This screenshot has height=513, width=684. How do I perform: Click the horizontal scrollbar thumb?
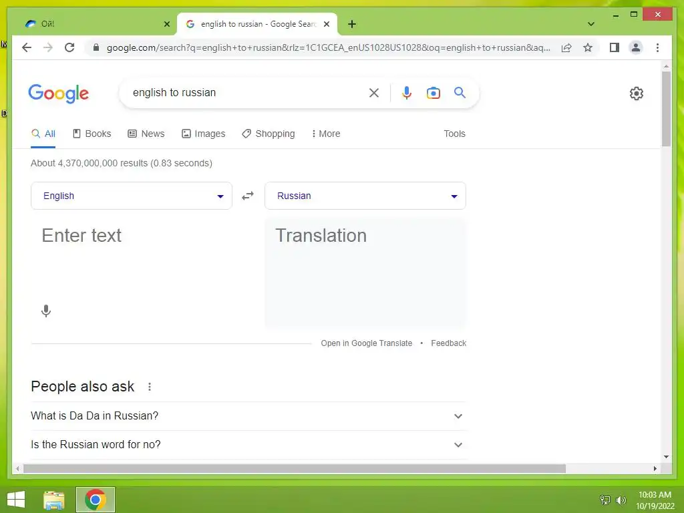click(295, 468)
